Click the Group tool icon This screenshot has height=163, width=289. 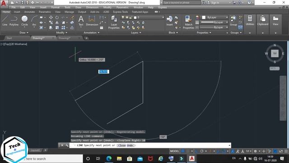click(x=233, y=20)
